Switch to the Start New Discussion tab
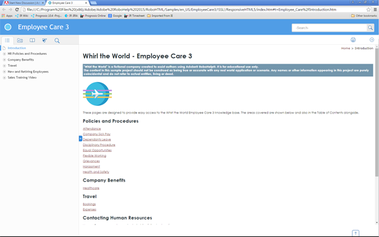This screenshot has height=237, width=379. tap(24, 3)
